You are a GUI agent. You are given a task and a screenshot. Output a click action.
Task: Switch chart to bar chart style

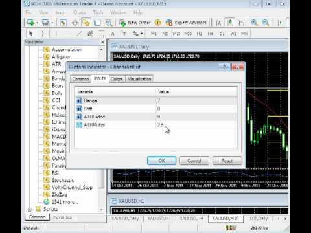point(218,23)
